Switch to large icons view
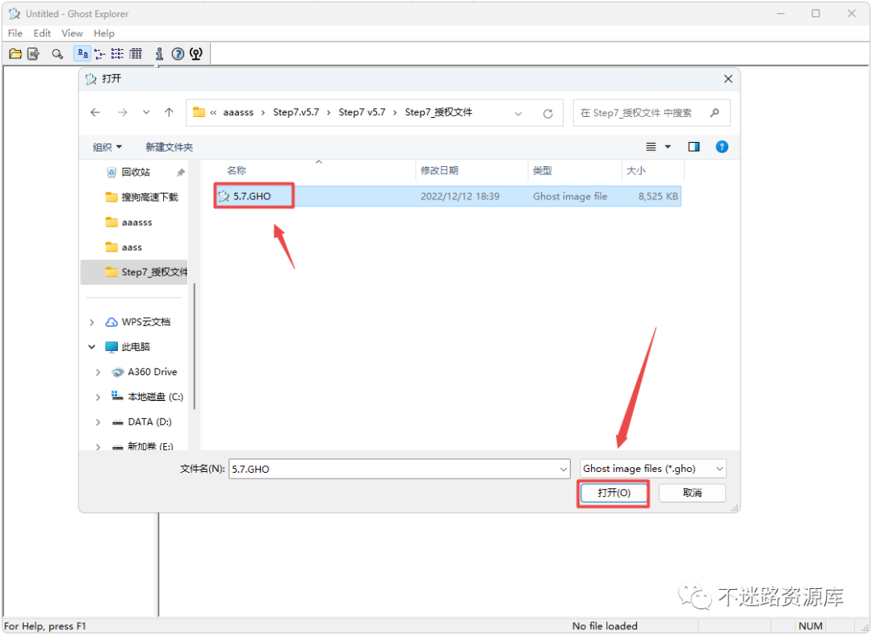Viewport: 872px width, 635px height. point(82,54)
